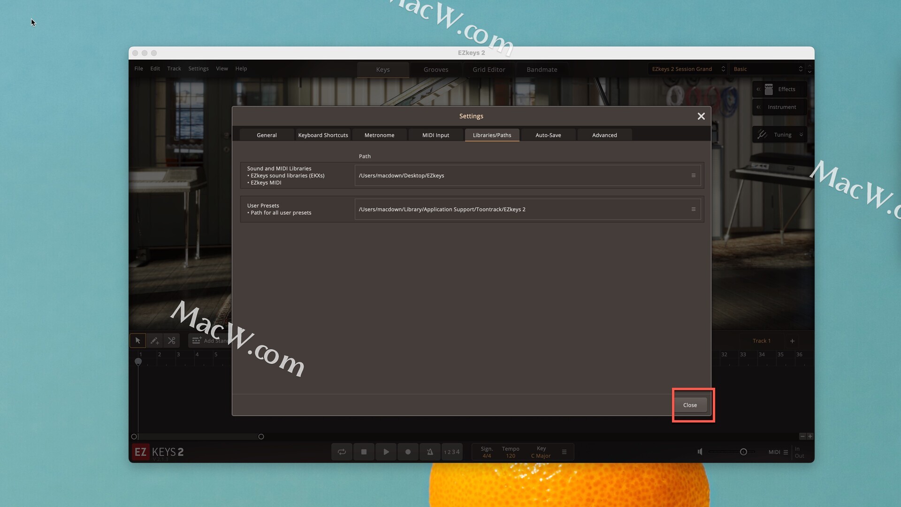The height and width of the screenshot is (507, 901).
Task: Click the record button
Action: tap(408, 452)
